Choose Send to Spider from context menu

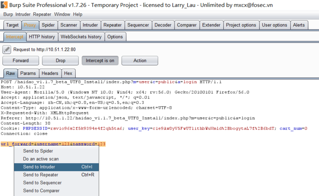point(57,151)
